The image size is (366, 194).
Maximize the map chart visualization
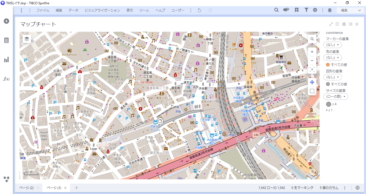pyautogui.click(x=331, y=24)
